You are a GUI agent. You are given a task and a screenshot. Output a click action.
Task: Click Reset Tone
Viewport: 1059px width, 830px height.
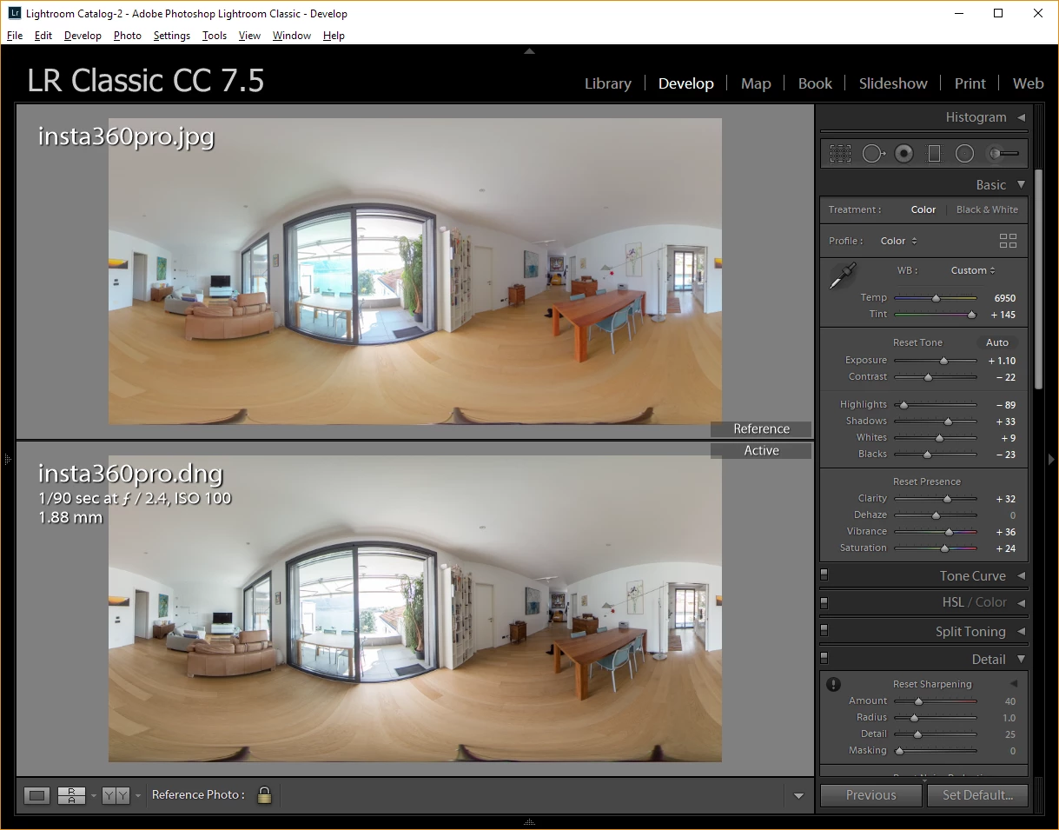(x=917, y=342)
